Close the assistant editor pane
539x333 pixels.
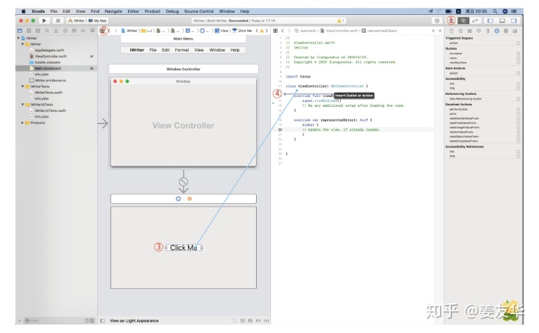440,31
